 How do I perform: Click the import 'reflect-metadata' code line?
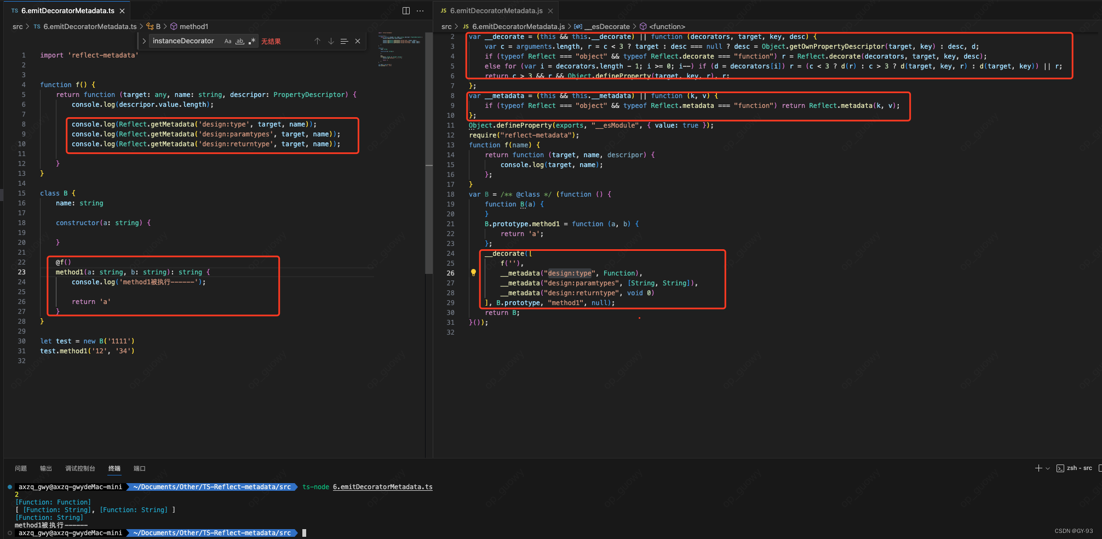click(x=89, y=55)
